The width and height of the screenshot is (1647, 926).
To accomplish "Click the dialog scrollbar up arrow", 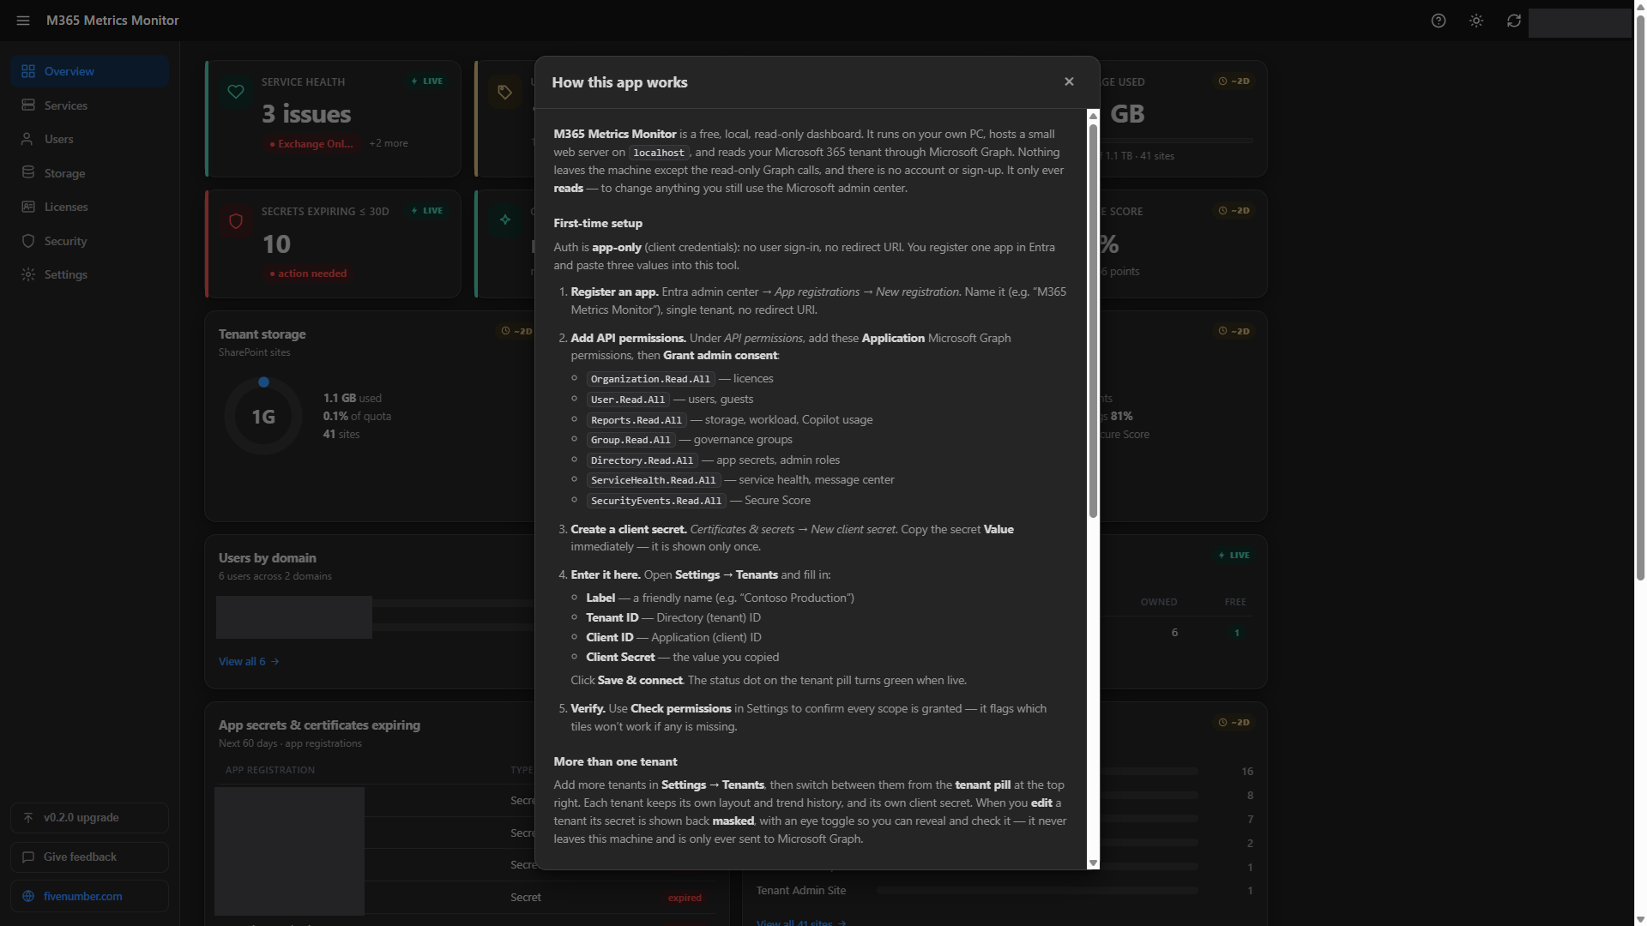I will tap(1093, 116).
